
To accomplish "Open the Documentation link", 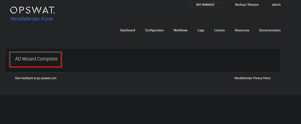I will tap(270, 30).
